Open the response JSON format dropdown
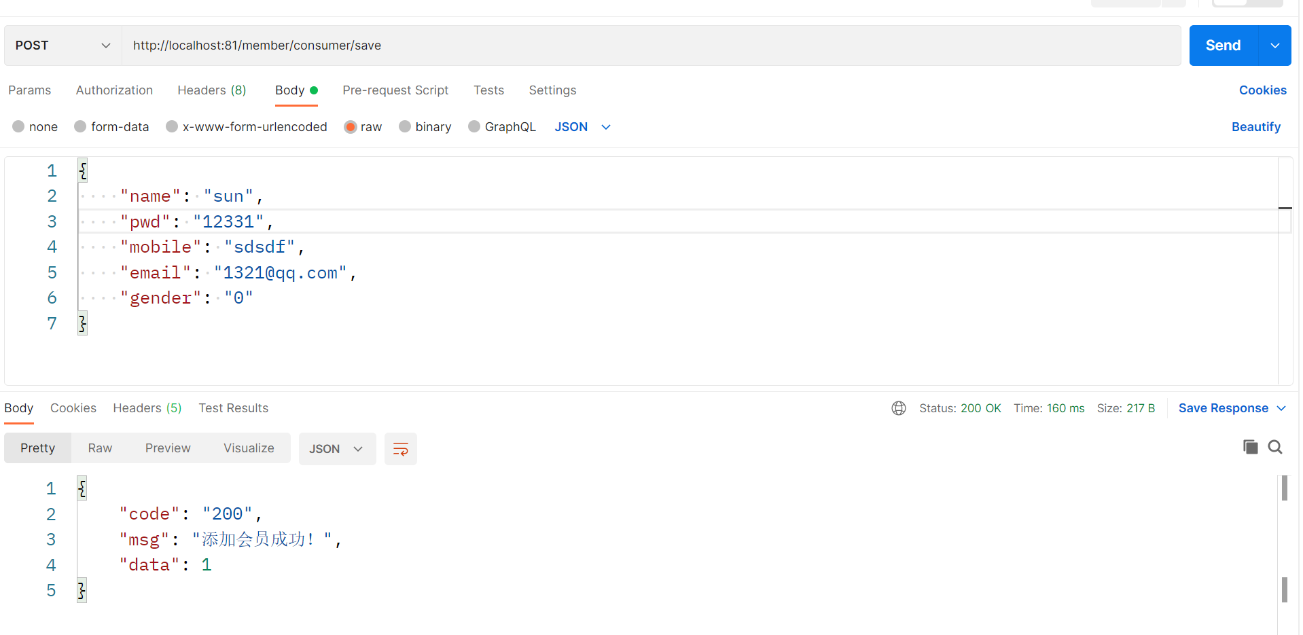 point(337,449)
